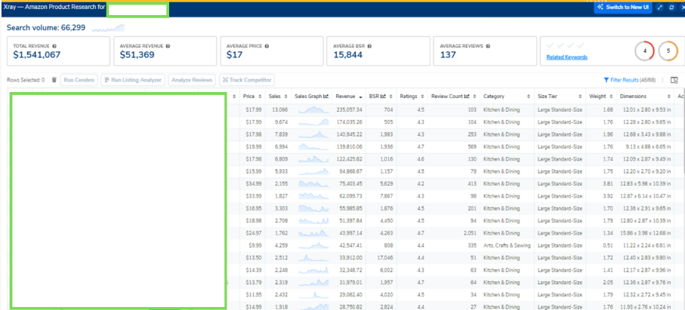
Task: Open sales graph for 174,035.26 revenue row
Action: pos(313,121)
